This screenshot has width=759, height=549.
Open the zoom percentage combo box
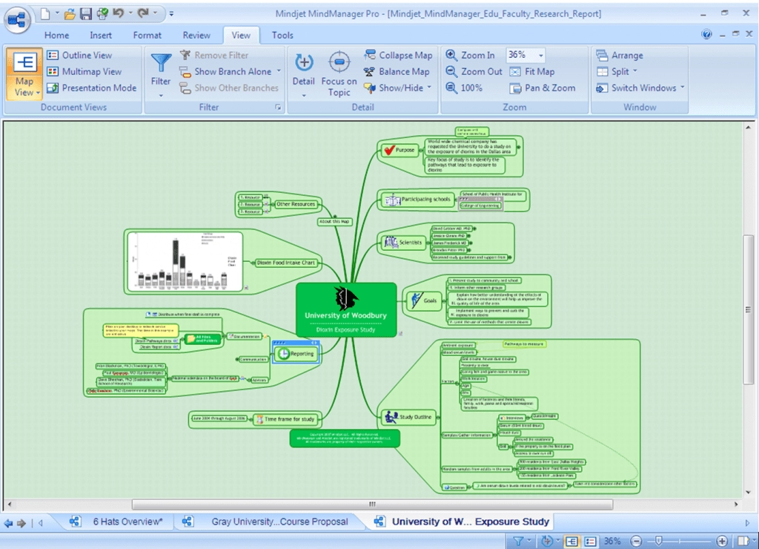pos(526,55)
